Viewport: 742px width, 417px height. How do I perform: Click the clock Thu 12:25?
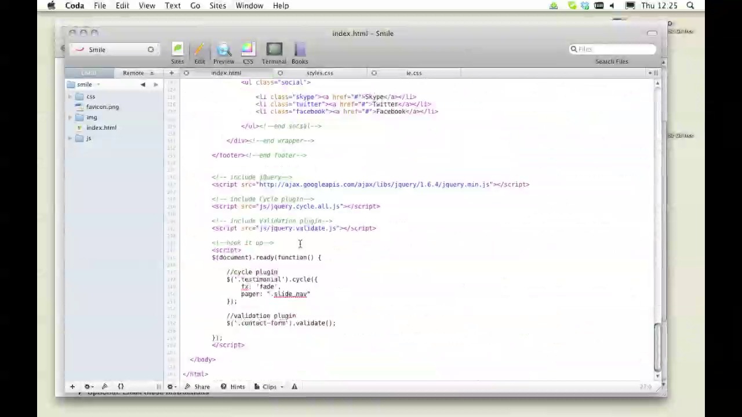pos(660,6)
